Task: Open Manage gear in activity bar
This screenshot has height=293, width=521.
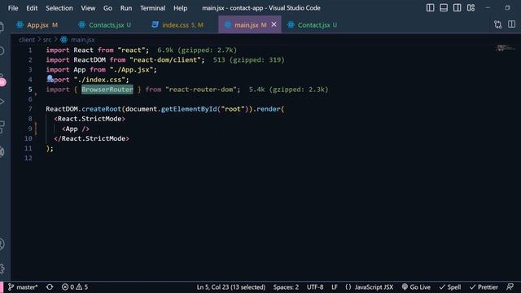Action: click(x=2, y=269)
